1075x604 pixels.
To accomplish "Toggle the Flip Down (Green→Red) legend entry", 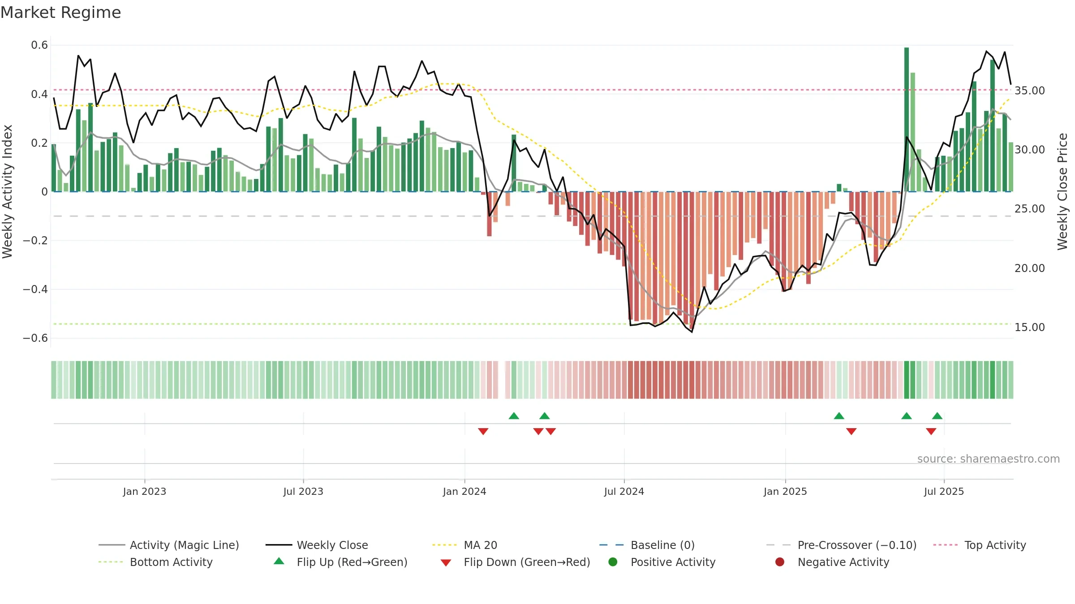I will pyautogui.click(x=515, y=562).
